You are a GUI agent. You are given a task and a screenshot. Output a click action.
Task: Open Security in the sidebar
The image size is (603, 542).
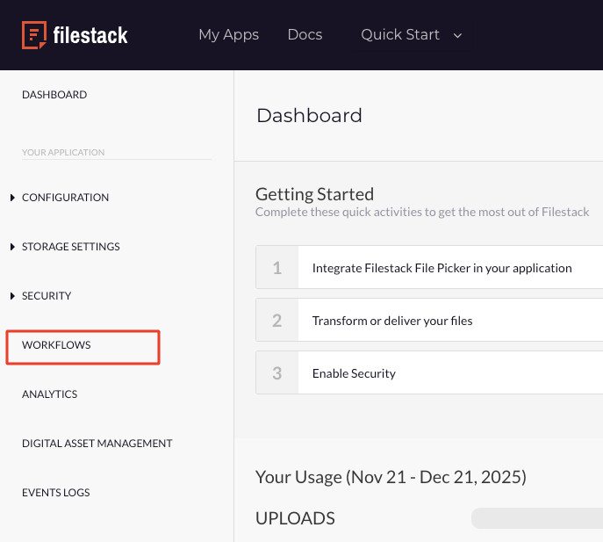click(x=47, y=296)
